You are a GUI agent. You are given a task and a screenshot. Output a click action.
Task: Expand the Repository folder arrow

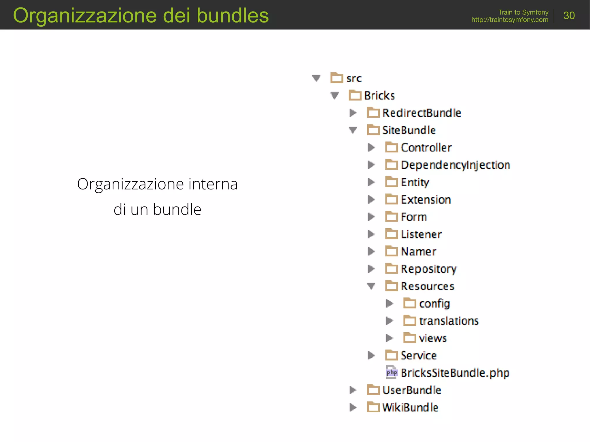pos(371,269)
